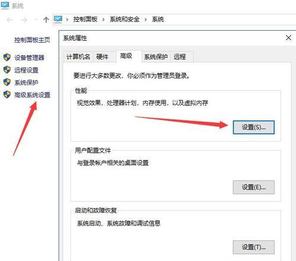
Task: Click the shield icon beside 系统保护
Action: coord(7,82)
